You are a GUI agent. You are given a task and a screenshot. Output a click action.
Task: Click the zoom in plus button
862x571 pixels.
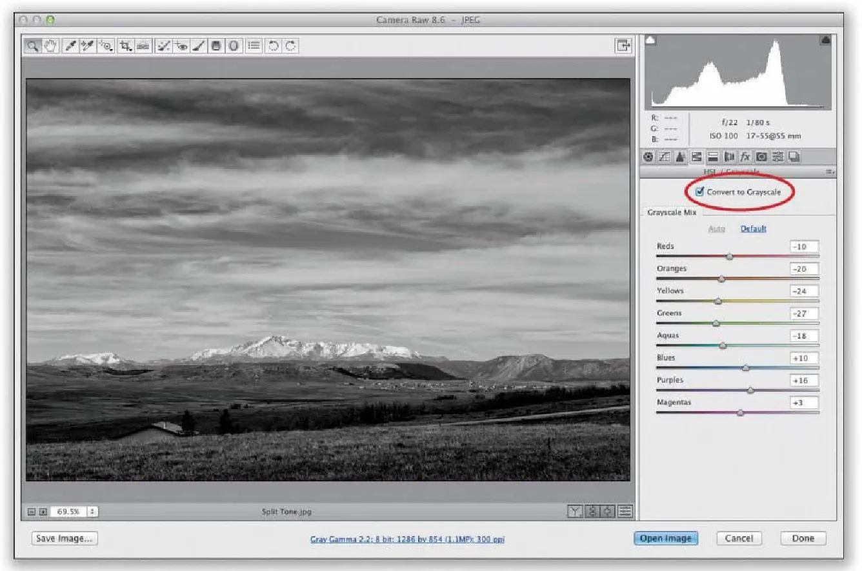point(43,512)
